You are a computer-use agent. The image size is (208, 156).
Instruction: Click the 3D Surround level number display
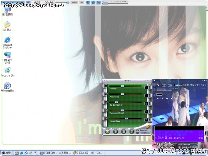pos(146,104)
